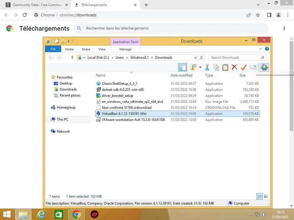Select Non confirmé 31769.crdownload file
Screen dimensions: 294x220
coord(177,108)
